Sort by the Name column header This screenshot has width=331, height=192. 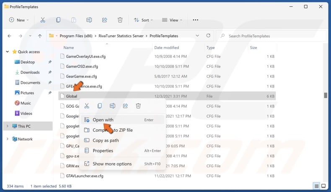(x=69, y=48)
